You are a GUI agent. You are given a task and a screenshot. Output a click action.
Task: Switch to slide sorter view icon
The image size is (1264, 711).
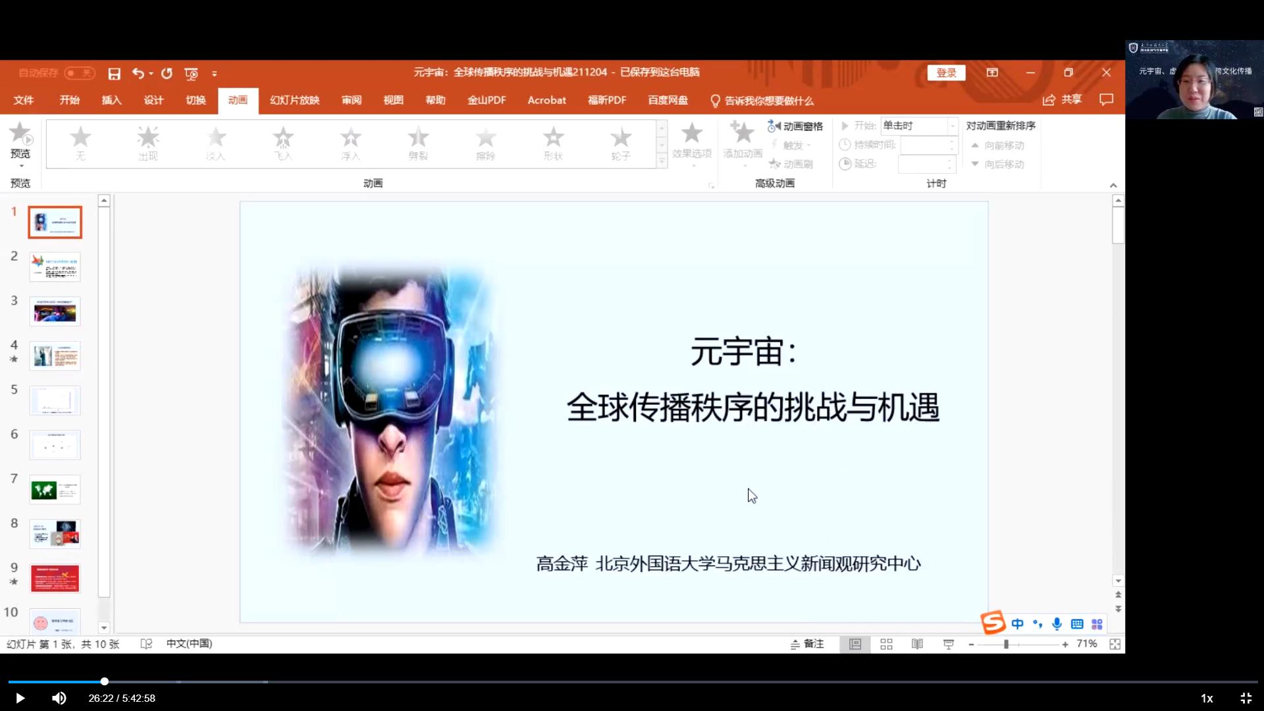[x=886, y=645]
